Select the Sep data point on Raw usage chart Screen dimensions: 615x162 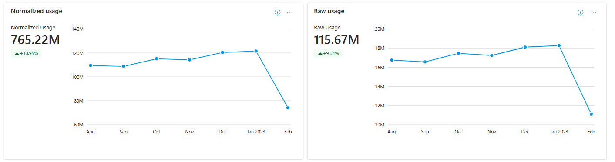tap(425, 62)
